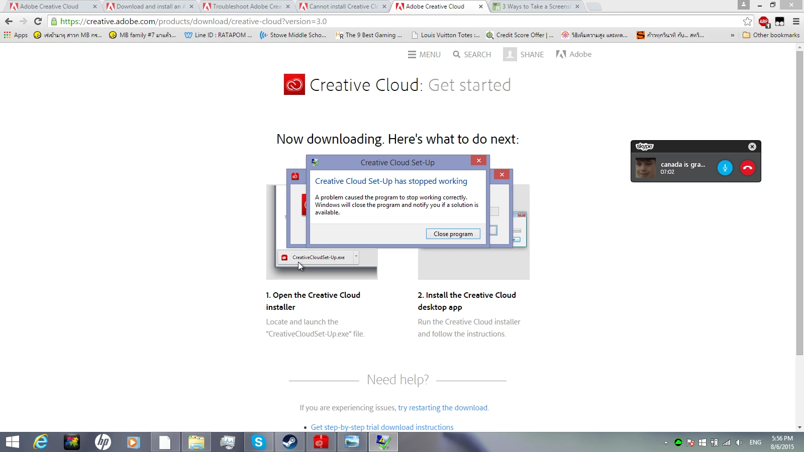804x452 pixels.
Task: Open Steam from the taskbar
Action: coord(289,442)
